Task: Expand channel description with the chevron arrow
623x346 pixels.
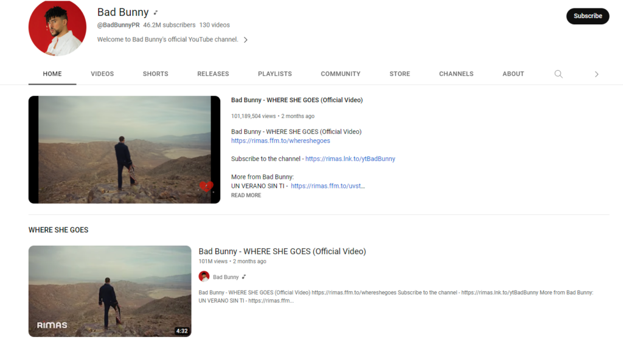Action: click(x=246, y=40)
